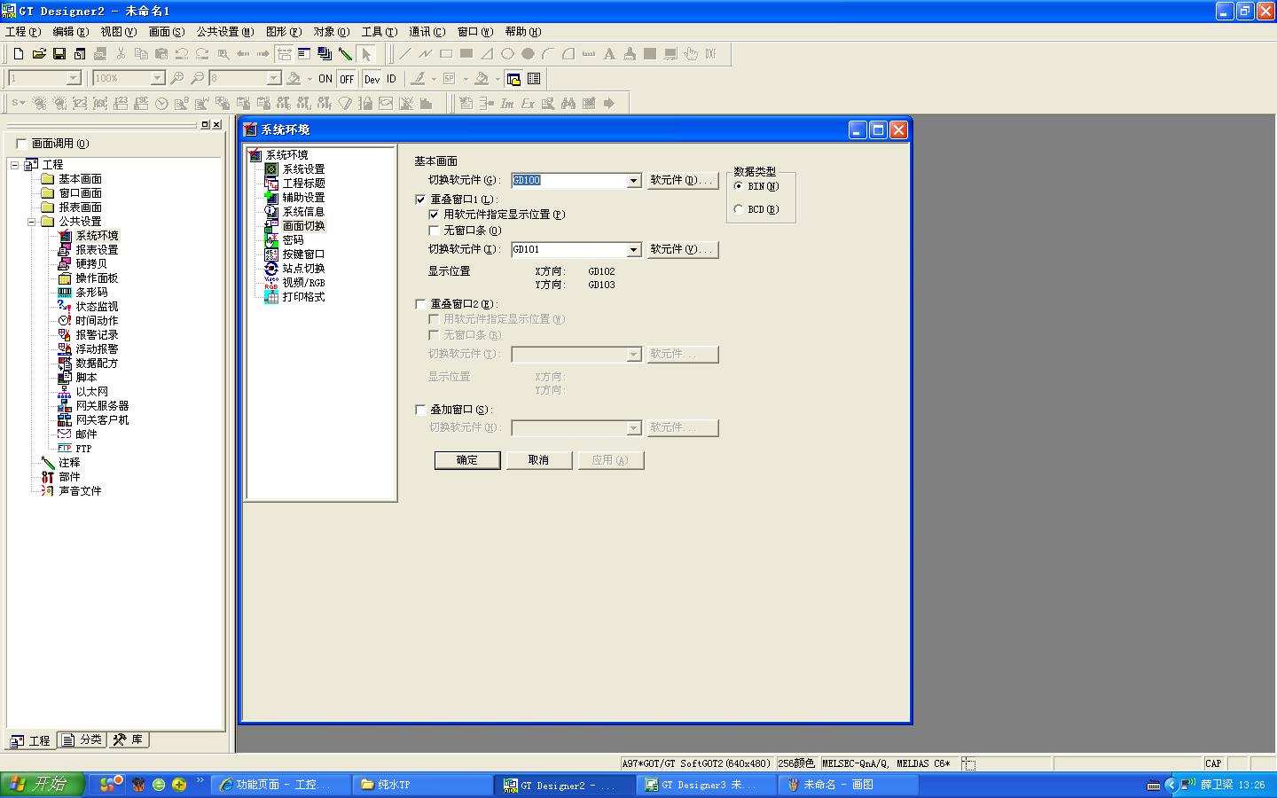The image size is (1277, 798).
Task: Switch to the 分类 tab
Action: pyautogui.click(x=82, y=739)
